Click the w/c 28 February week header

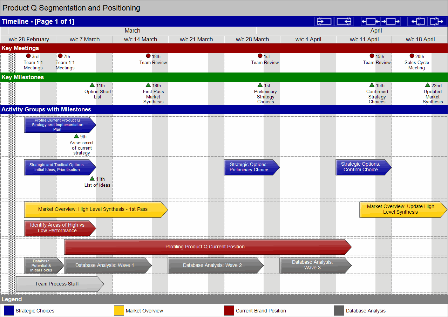(29, 39)
